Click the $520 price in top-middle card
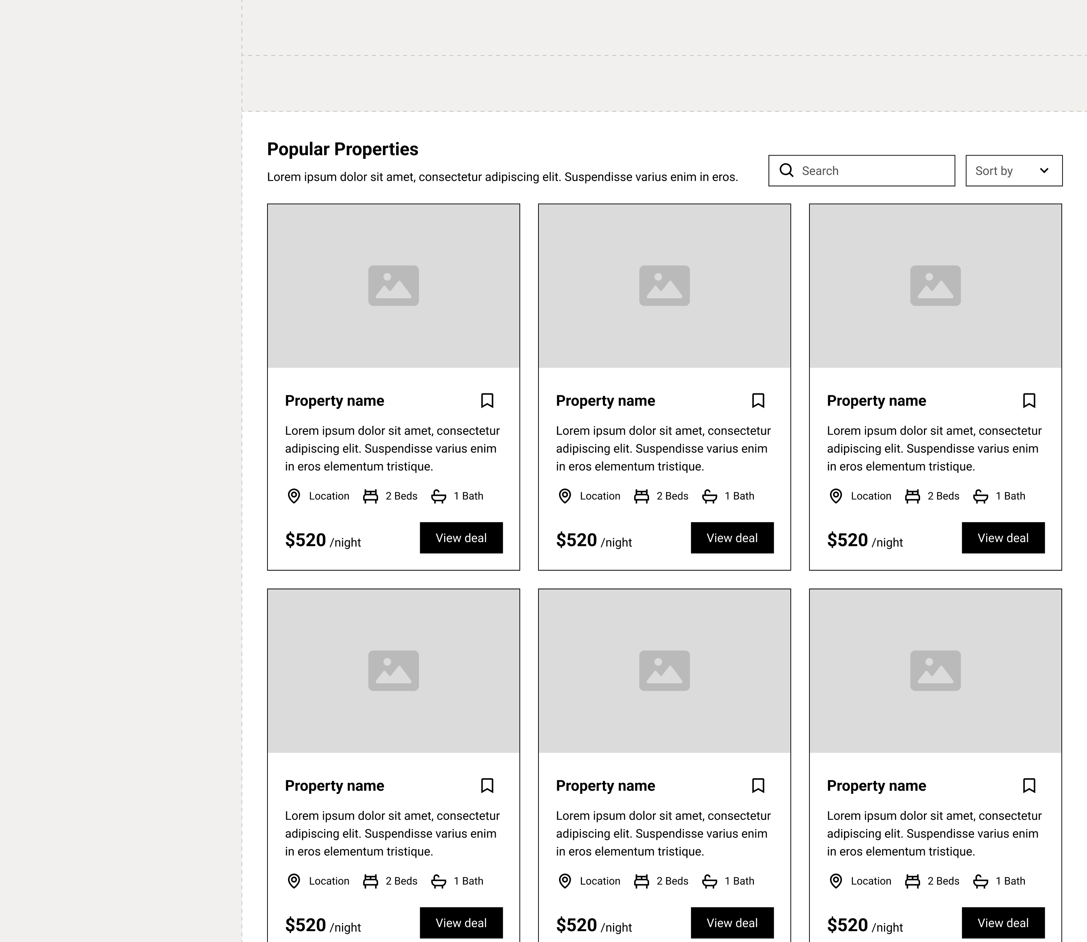This screenshot has width=1087, height=942. click(x=576, y=540)
